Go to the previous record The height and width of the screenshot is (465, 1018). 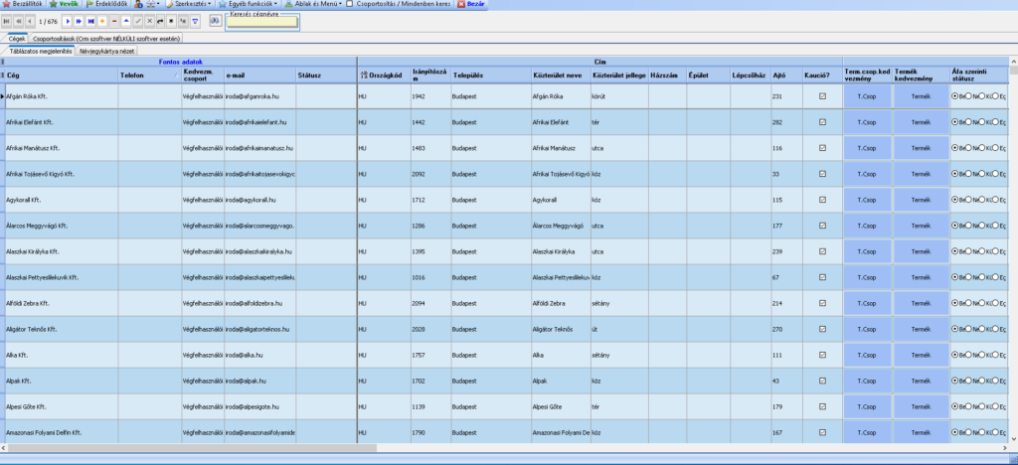[x=30, y=22]
